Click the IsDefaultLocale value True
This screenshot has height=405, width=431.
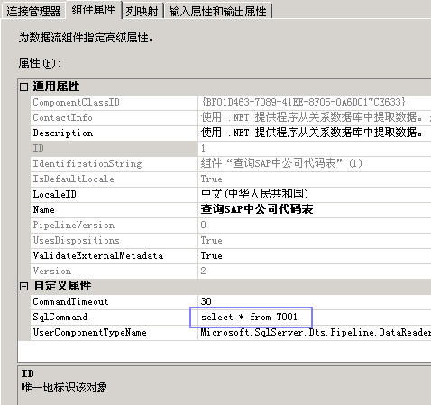(x=211, y=179)
